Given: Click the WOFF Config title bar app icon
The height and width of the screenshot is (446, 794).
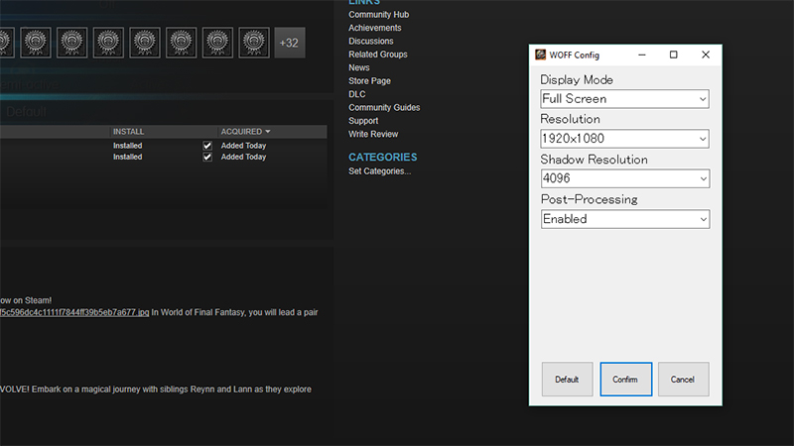Looking at the screenshot, I should point(540,55).
